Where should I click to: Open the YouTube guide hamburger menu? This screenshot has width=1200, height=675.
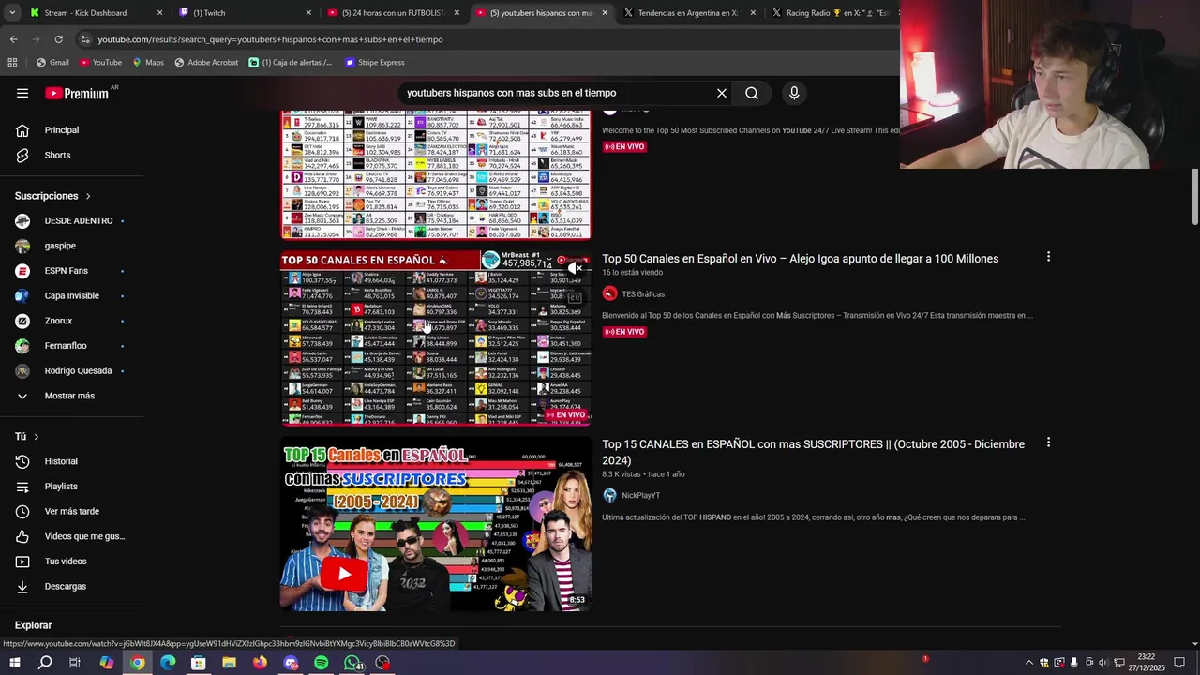click(x=22, y=93)
